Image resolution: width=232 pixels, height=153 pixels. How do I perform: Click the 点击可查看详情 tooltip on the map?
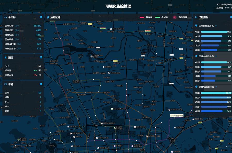point(177,116)
